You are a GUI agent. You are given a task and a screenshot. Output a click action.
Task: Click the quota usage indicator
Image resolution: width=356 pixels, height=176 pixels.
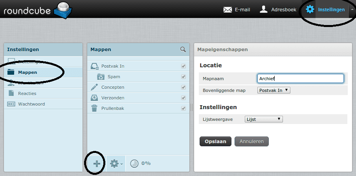[x=140, y=163]
